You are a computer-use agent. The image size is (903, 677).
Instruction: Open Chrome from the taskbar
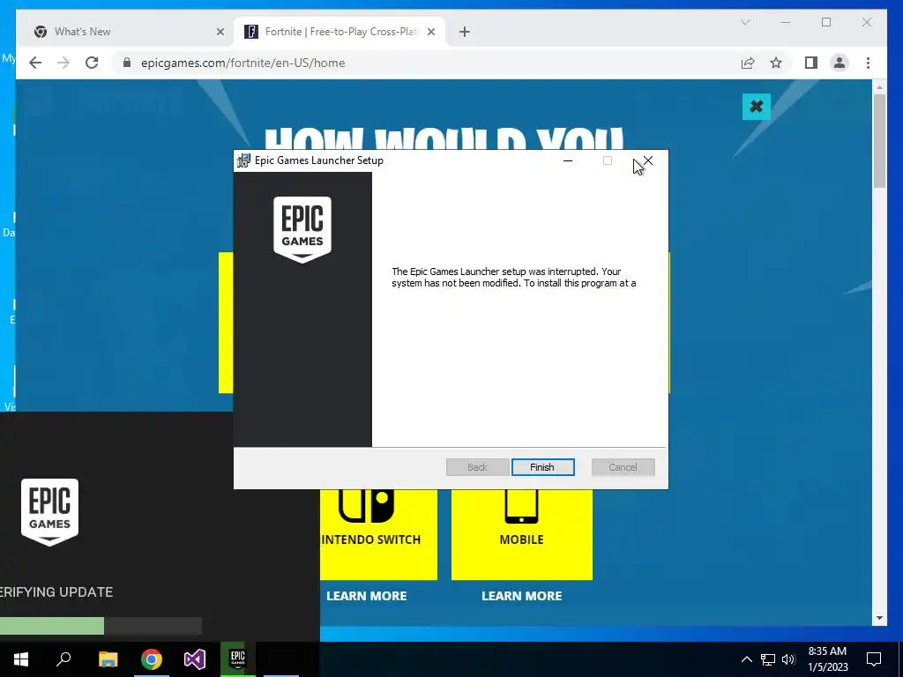click(x=152, y=659)
